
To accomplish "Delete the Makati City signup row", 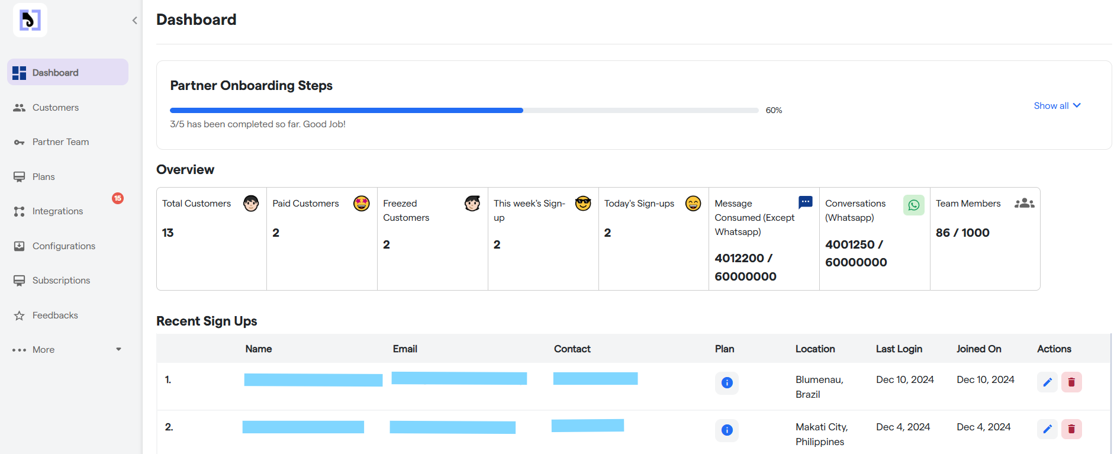I will tap(1071, 429).
